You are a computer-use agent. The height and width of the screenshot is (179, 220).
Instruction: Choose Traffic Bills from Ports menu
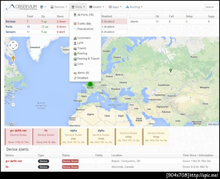[85, 24]
